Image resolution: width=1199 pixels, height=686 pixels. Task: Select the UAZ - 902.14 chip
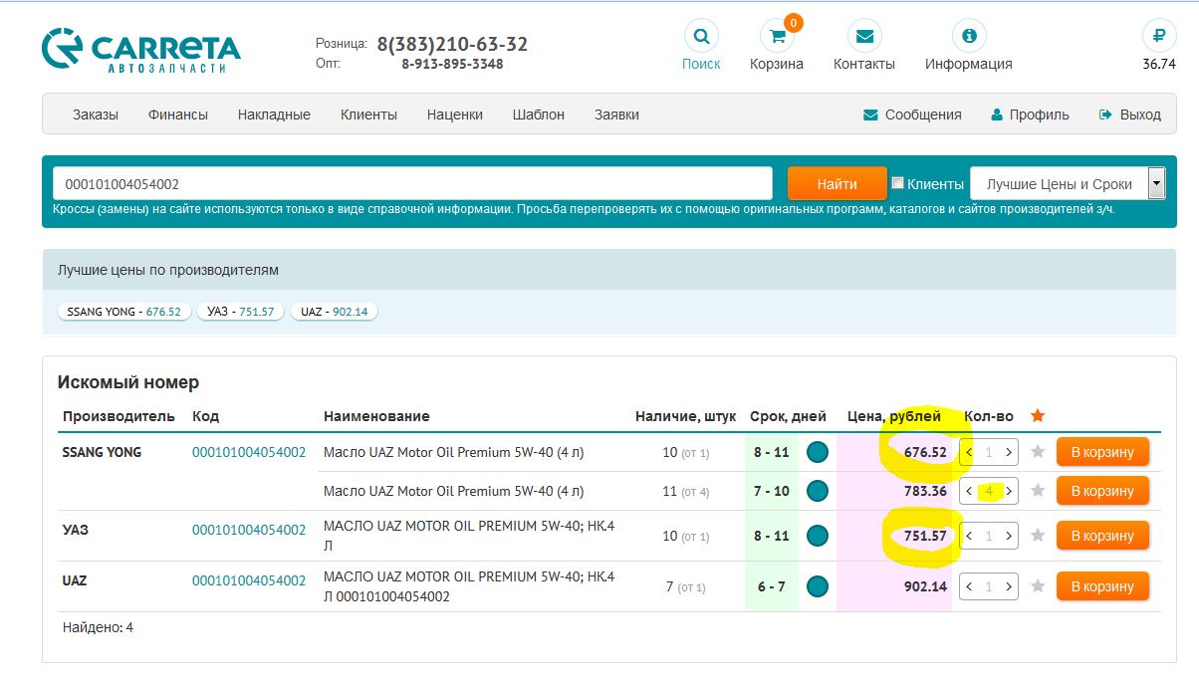point(334,312)
